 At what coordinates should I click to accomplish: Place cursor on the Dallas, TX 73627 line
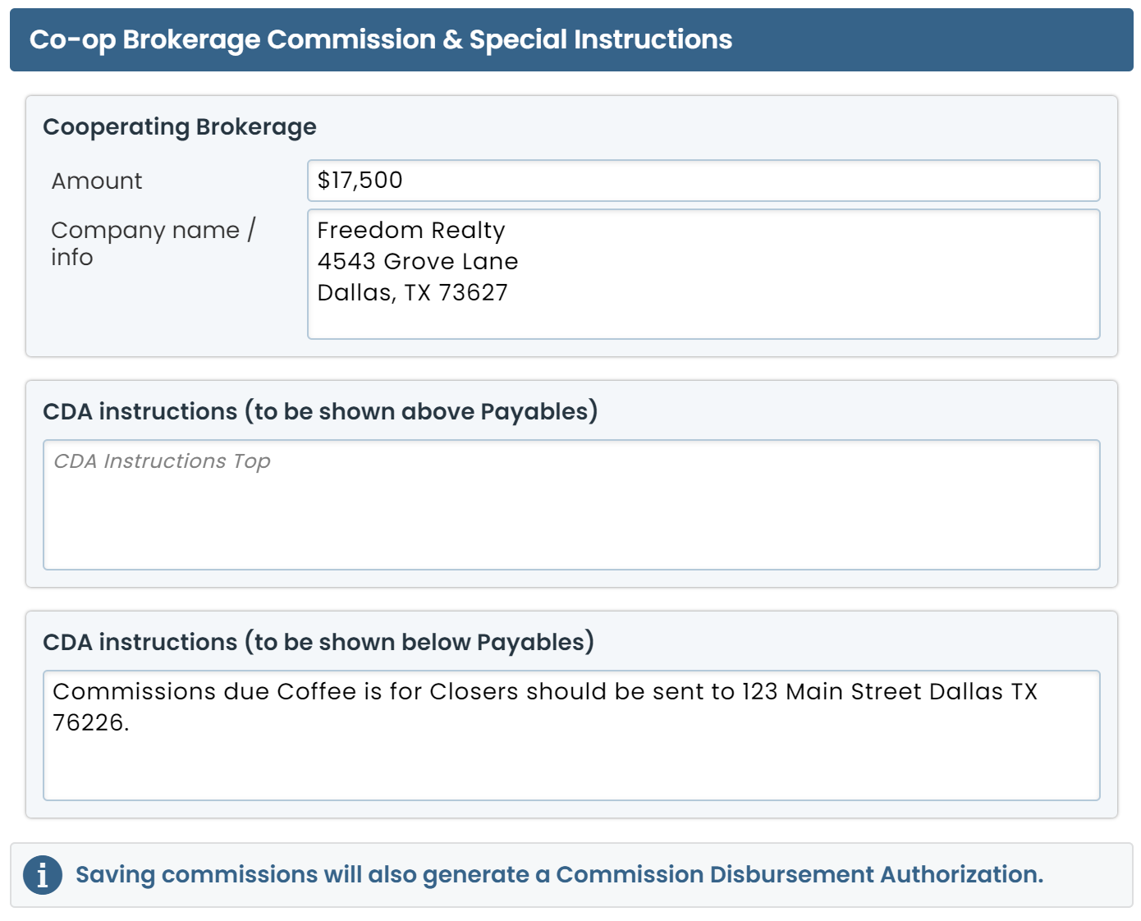pos(413,293)
